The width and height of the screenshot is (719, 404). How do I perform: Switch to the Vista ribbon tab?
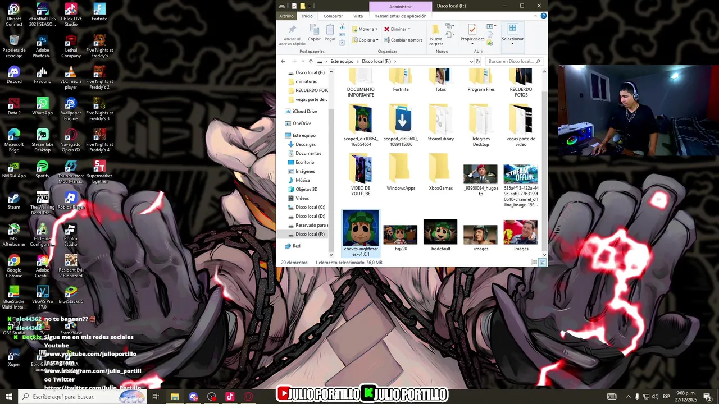[358, 16]
